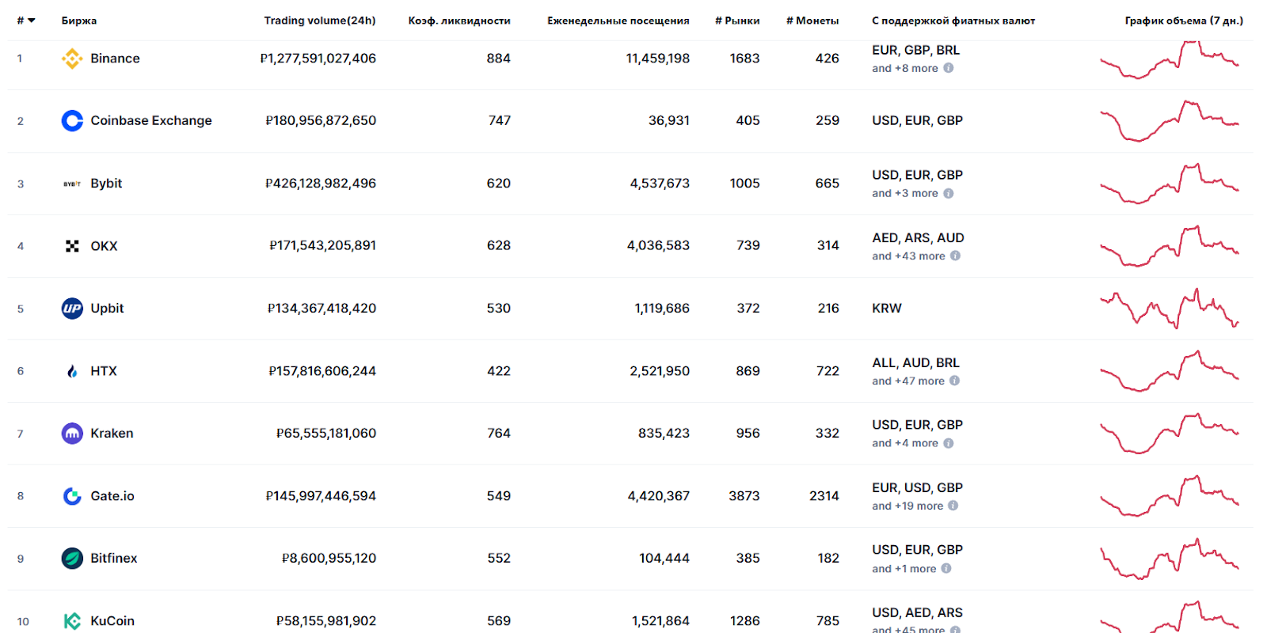Click Kraken liquidity score 764

pos(499,434)
